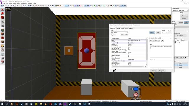Viewport: 189px width, 106px height.
Task: Open Windows Start menu
Action: (x=2, y=104)
